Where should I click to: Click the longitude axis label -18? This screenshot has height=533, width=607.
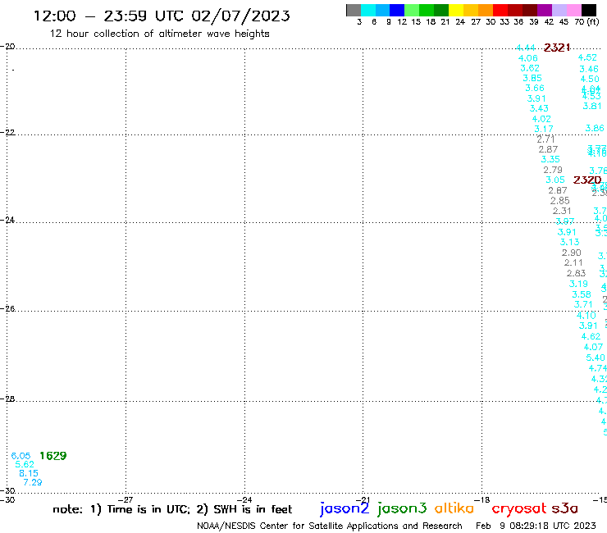(x=482, y=500)
